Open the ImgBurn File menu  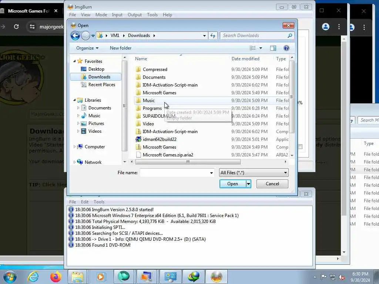coord(73,15)
